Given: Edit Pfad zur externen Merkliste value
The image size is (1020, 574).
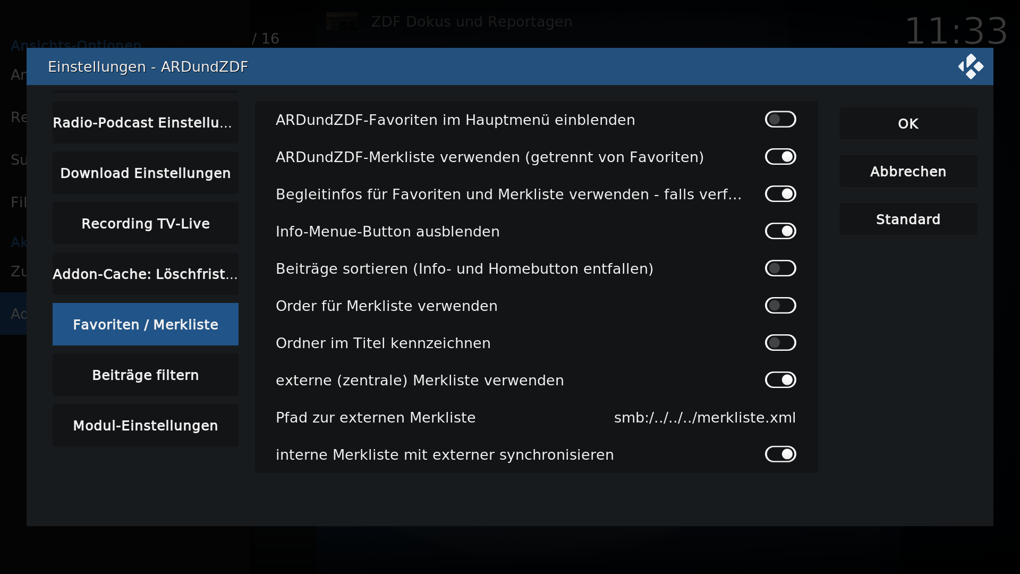Looking at the screenshot, I should point(536,418).
